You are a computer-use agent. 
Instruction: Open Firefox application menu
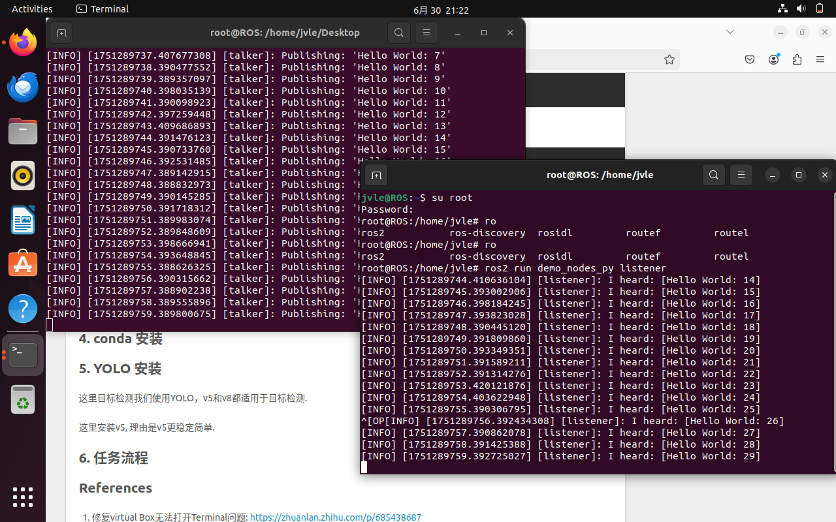click(820, 60)
